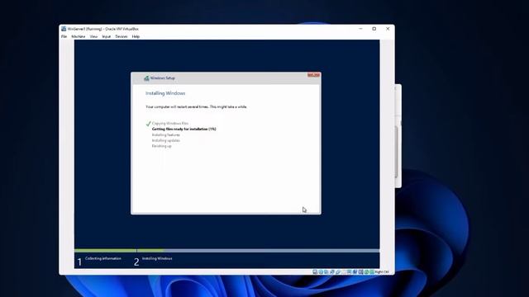Click the green checkmark beside Copying Windows files
The width and height of the screenshot is (529, 297).
(148, 124)
